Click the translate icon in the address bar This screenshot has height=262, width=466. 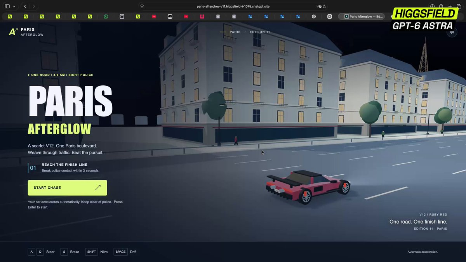point(319,6)
